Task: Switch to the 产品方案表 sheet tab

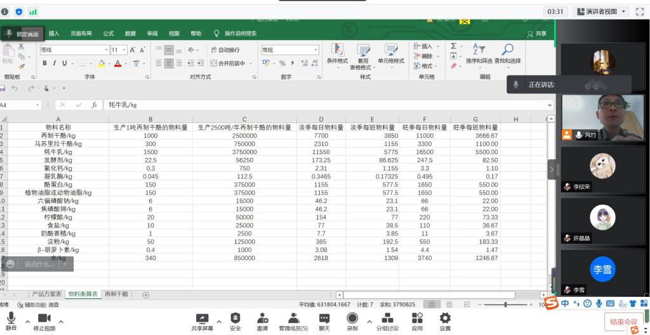Action: click(47, 294)
